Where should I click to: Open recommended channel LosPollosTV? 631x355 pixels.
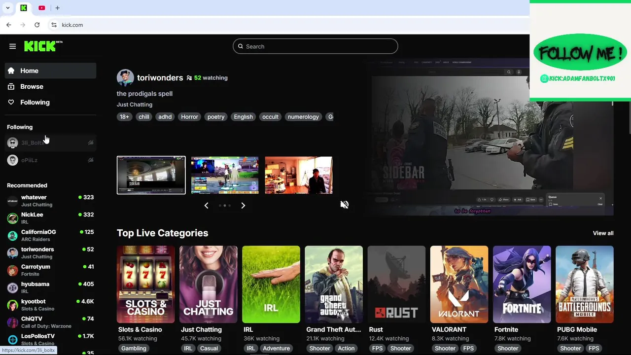tap(50, 339)
